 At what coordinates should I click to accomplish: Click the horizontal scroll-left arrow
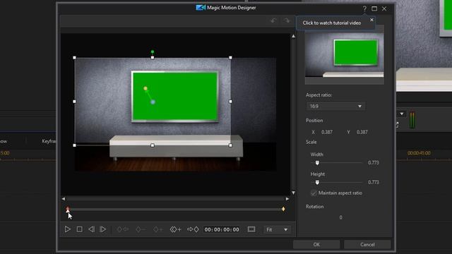[64, 199]
